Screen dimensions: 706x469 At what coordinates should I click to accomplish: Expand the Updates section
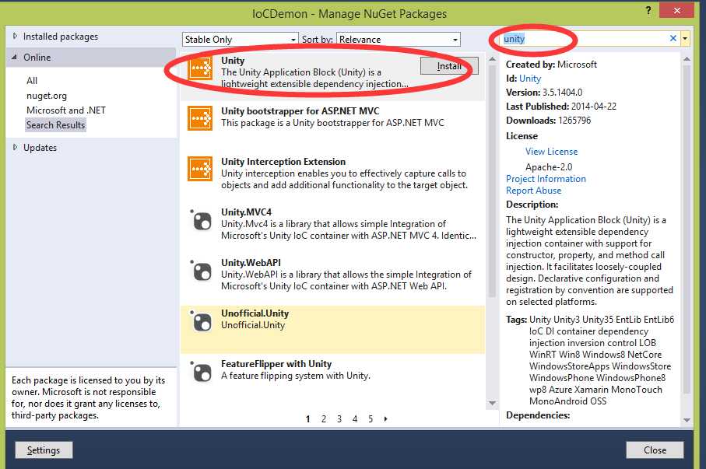coord(15,147)
